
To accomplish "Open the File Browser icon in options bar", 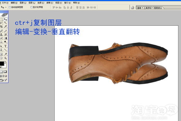I will (x=133, y=7).
